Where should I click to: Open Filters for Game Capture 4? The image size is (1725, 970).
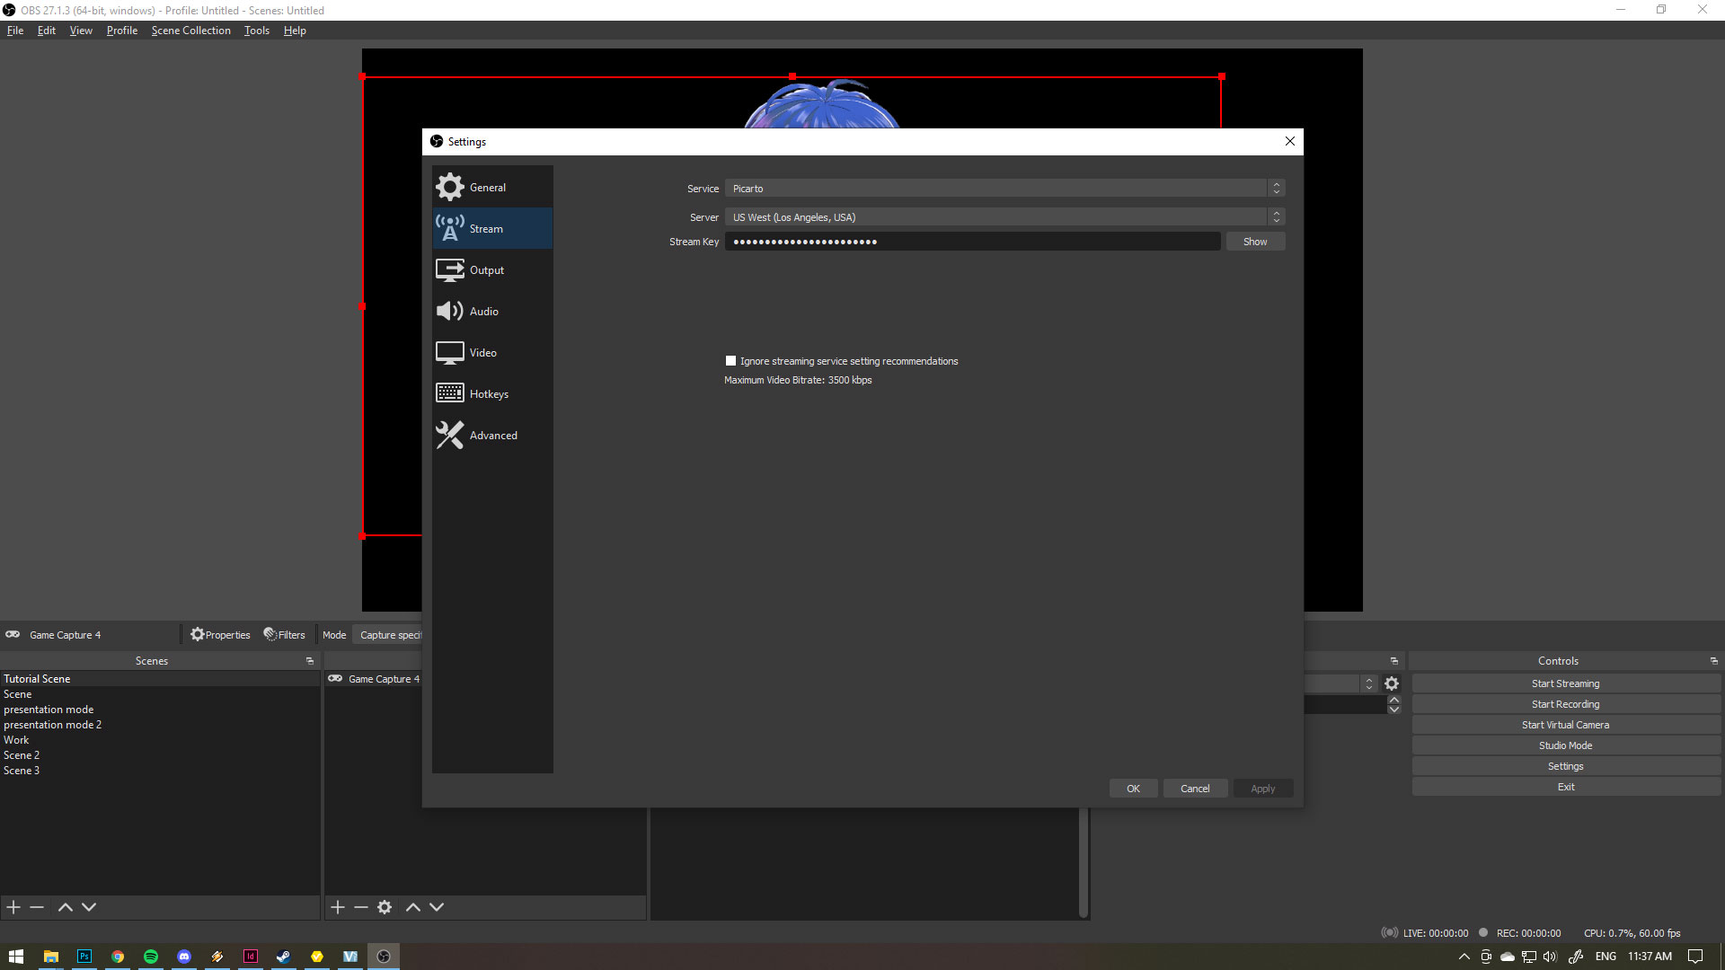click(x=284, y=635)
